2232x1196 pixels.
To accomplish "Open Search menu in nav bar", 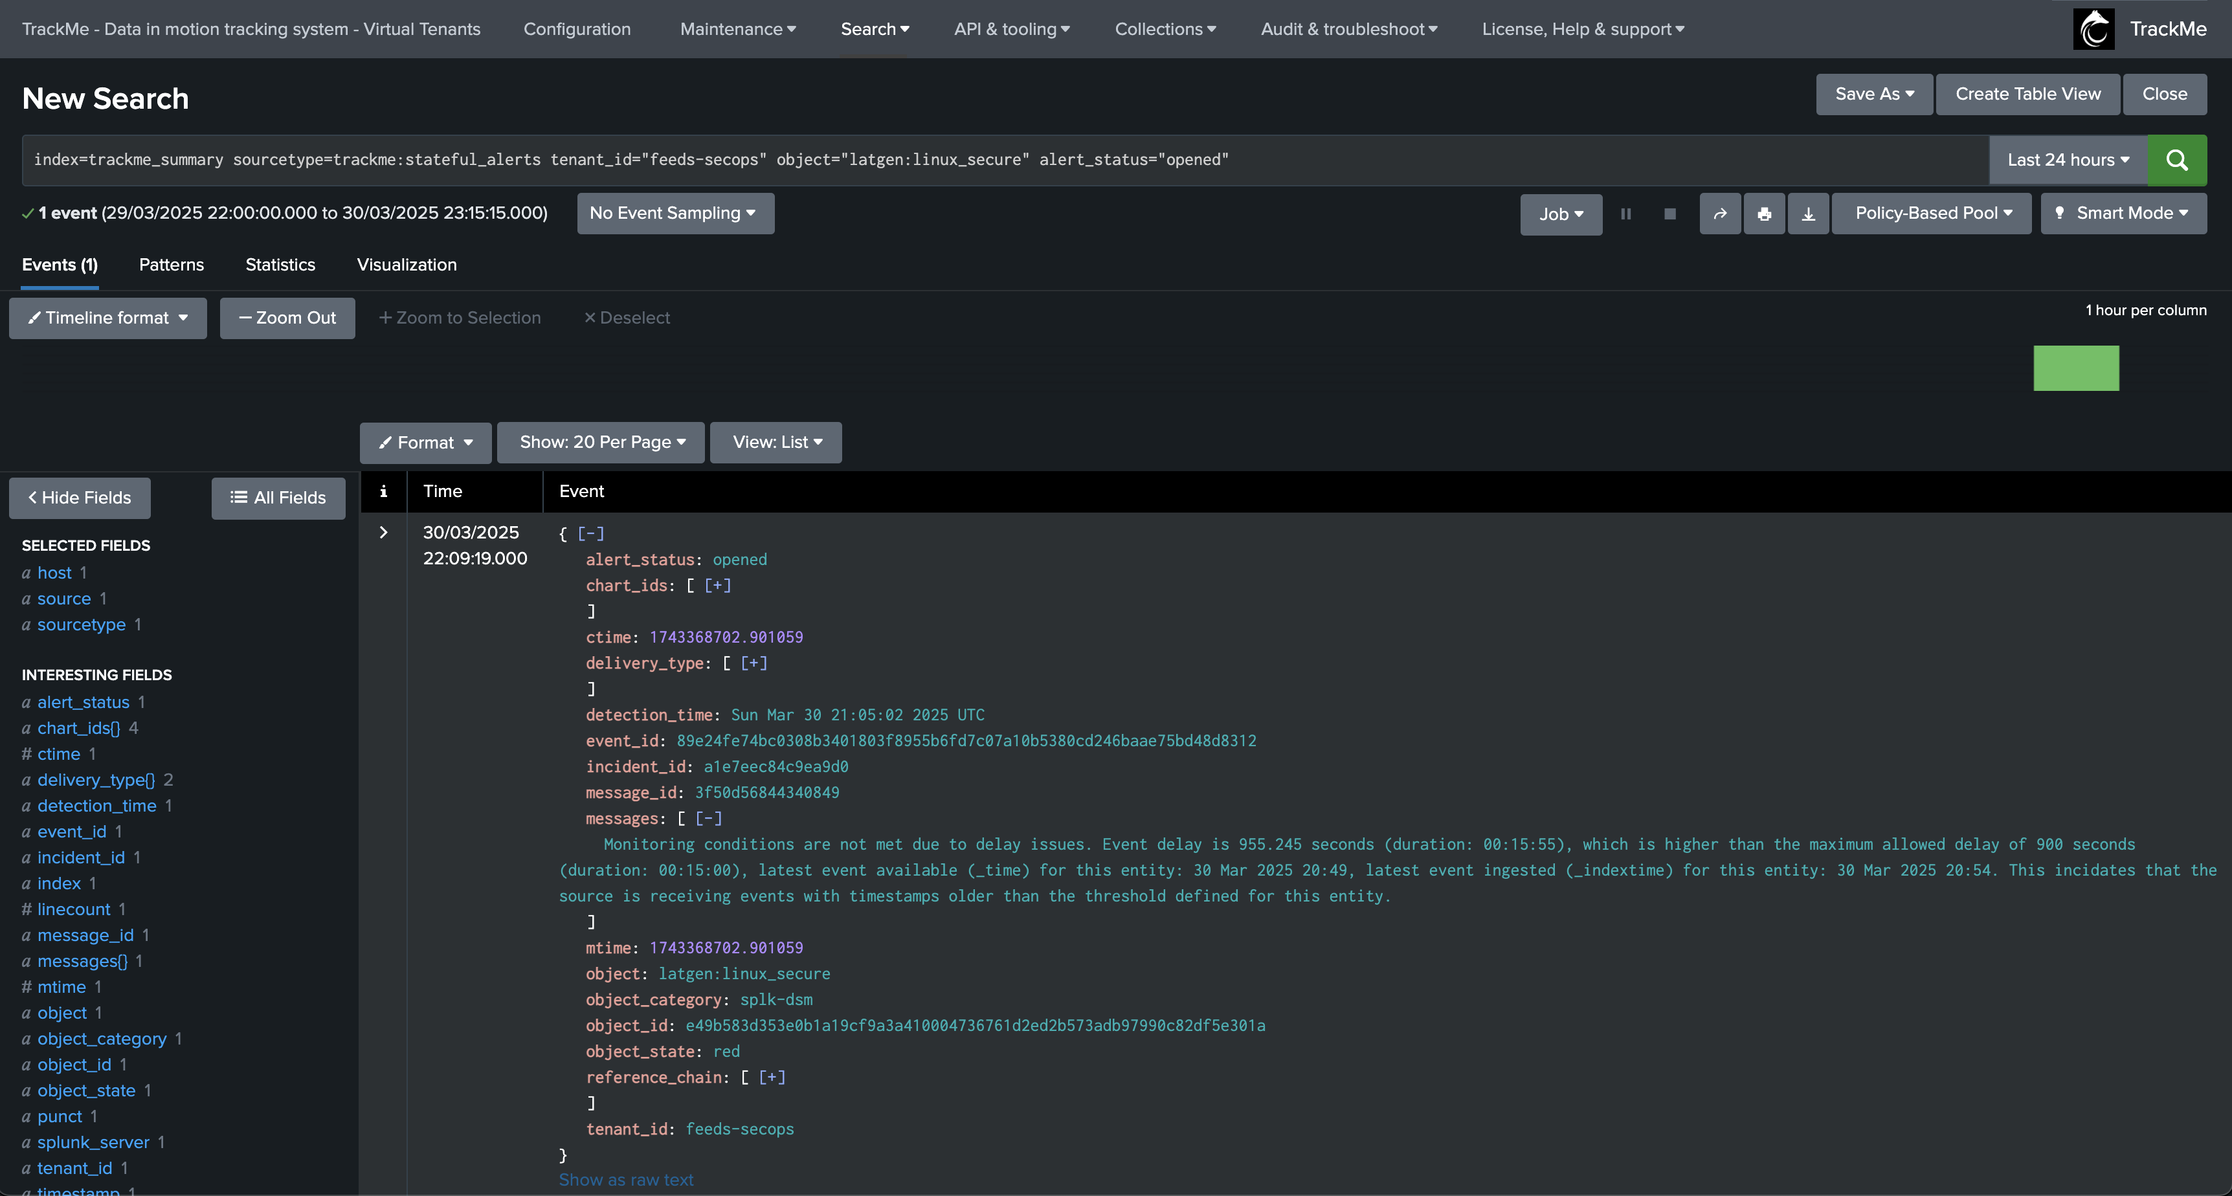I will tap(875, 28).
